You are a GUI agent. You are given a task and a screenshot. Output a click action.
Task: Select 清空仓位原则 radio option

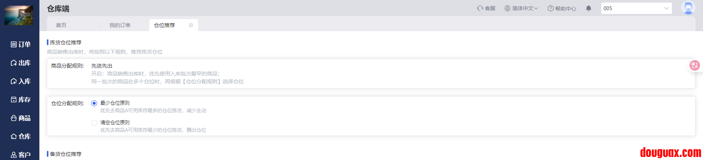click(x=94, y=123)
